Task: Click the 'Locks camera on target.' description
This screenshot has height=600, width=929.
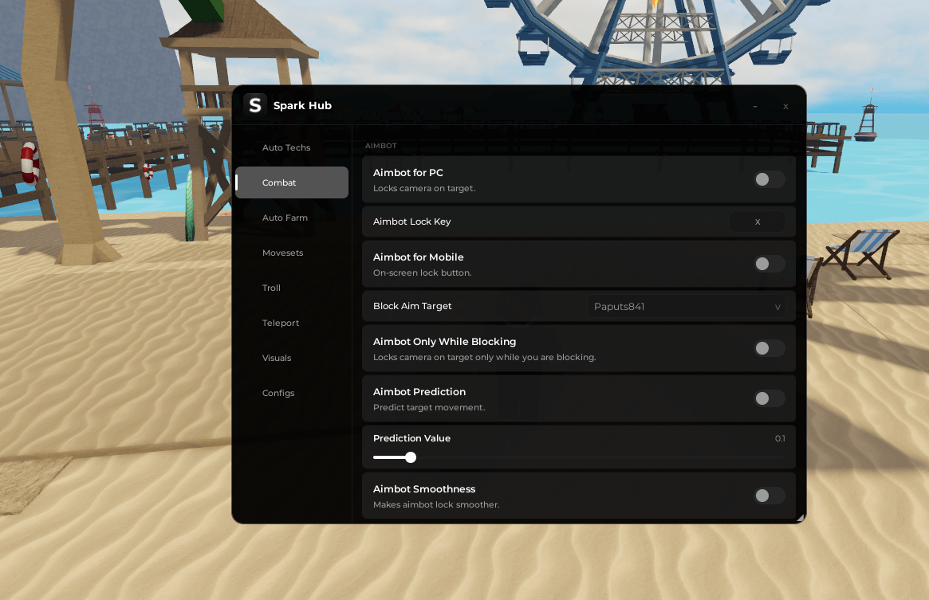Action: tap(424, 188)
